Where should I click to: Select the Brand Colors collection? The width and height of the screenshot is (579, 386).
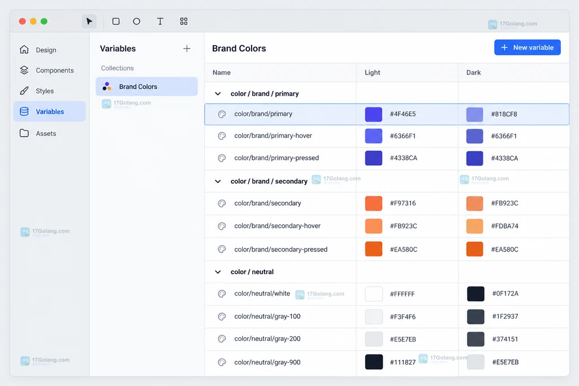[146, 86]
